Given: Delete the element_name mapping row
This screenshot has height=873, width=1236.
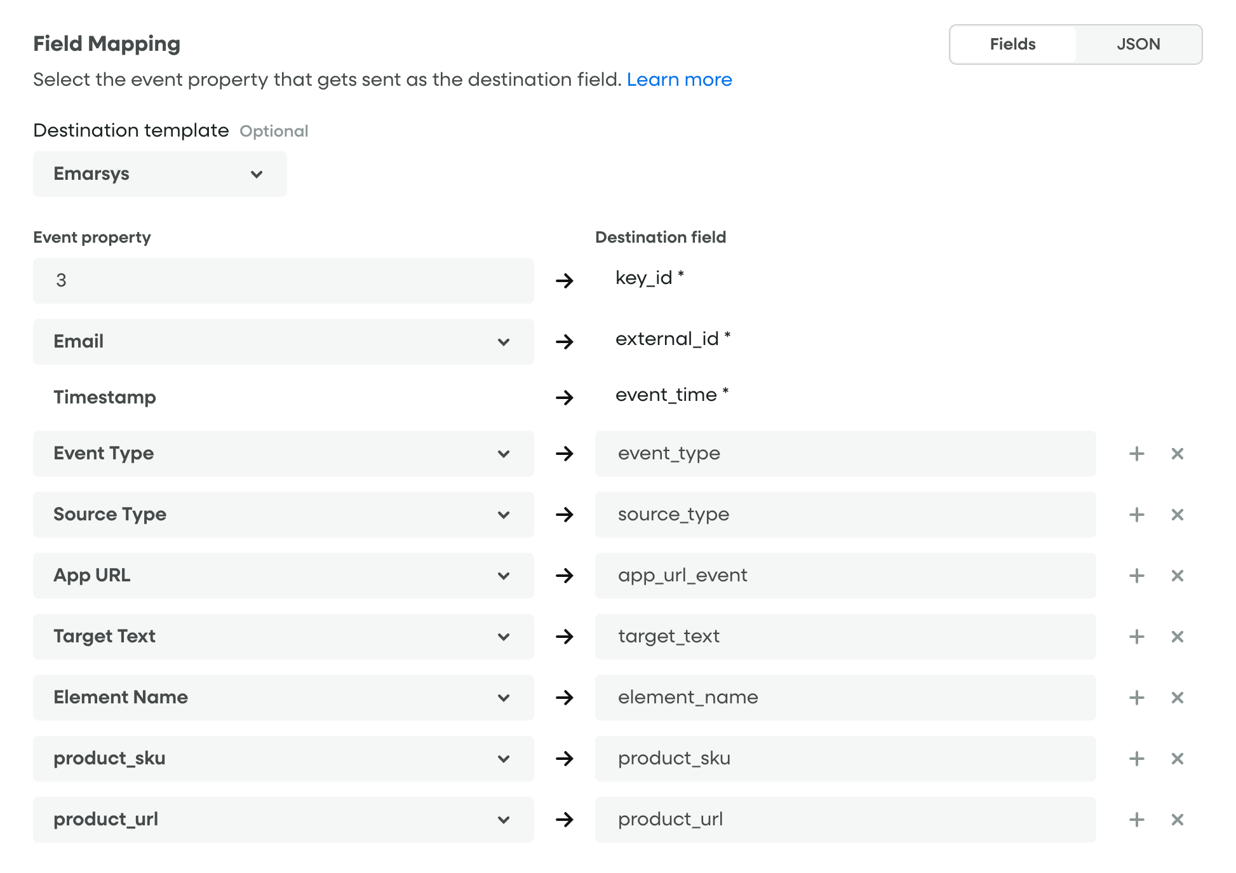Looking at the screenshot, I should pyautogui.click(x=1177, y=698).
